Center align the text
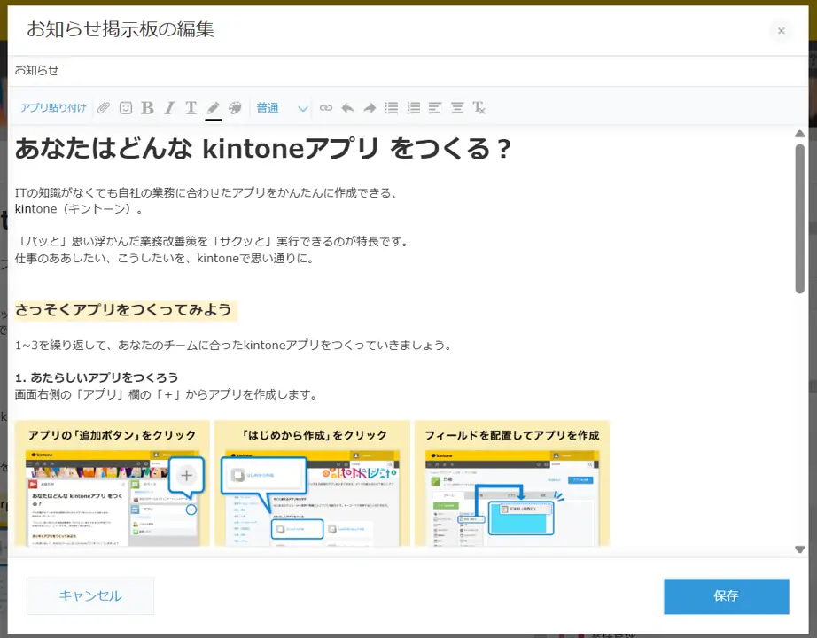The width and height of the screenshot is (817, 638). [x=457, y=108]
